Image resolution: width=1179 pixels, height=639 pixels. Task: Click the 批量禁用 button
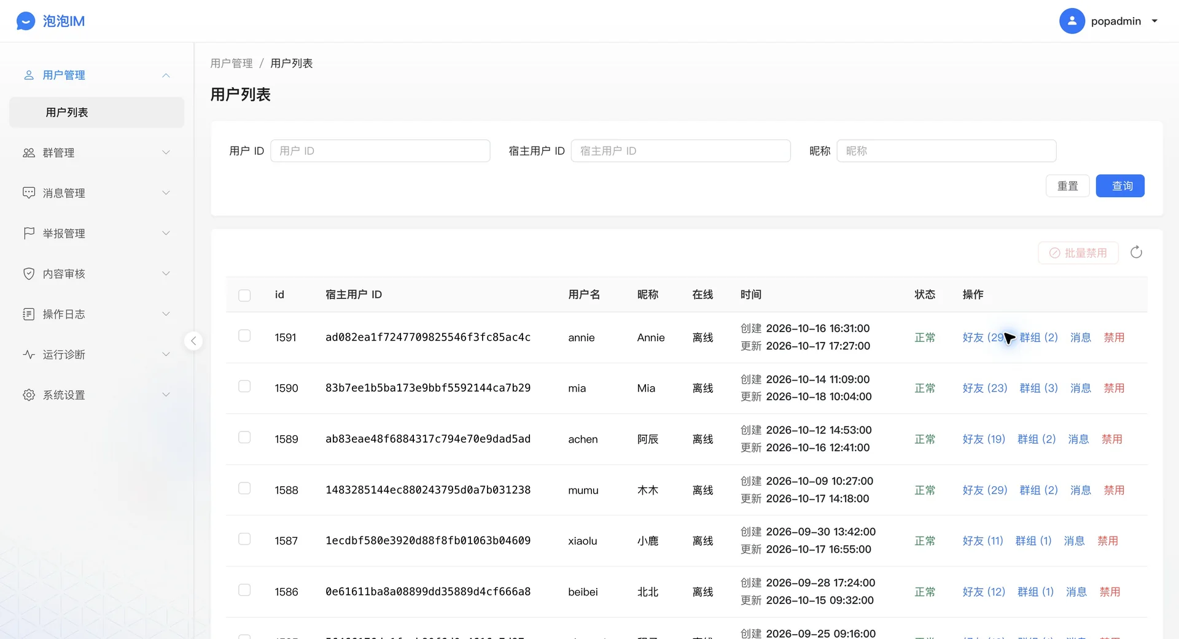pos(1078,253)
